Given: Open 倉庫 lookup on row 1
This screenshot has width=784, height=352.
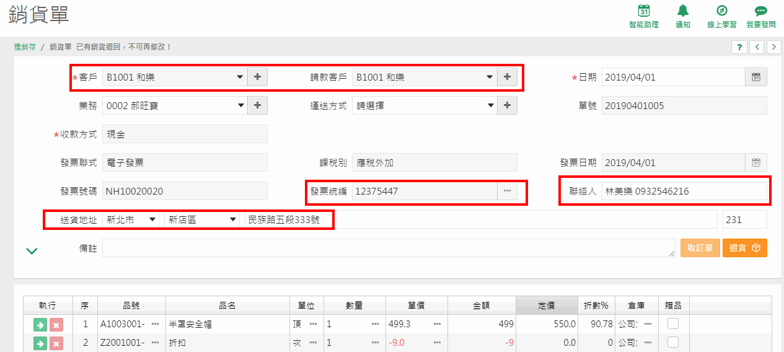Looking at the screenshot, I should [x=648, y=324].
